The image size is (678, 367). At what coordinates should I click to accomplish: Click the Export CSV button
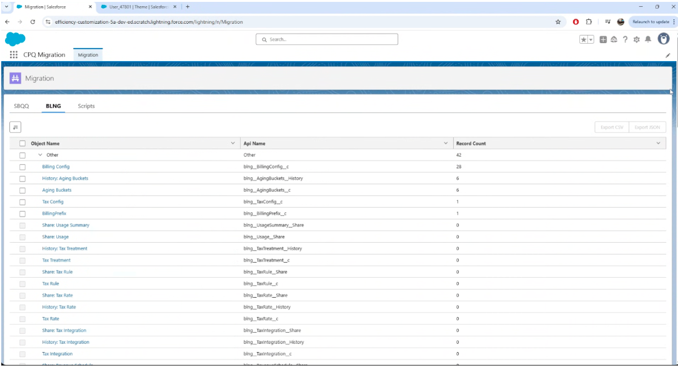point(612,127)
